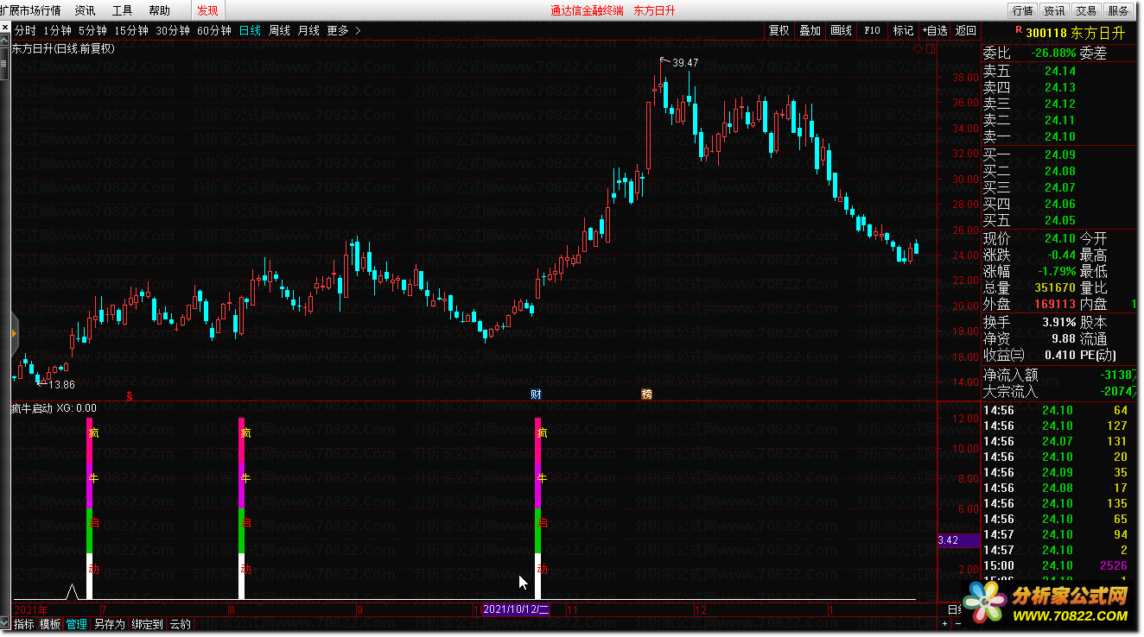1144x637 pixels.
Task: Click the indicator label 疯牛启动 XG: 0.00
Action: click(54, 408)
